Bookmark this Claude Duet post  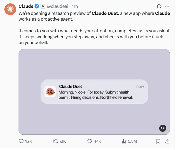click(x=158, y=141)
